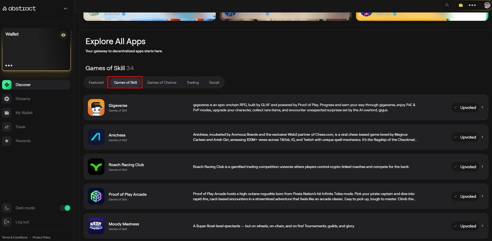The width and height of the screenshot is (492, 241).
Task: Toggle wallet balance visibility eye icon
Action: point(63,35)
